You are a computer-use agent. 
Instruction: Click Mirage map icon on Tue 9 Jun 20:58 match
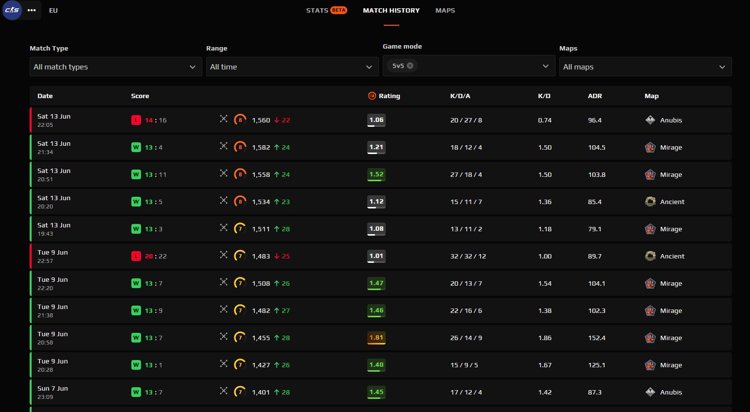650,338
